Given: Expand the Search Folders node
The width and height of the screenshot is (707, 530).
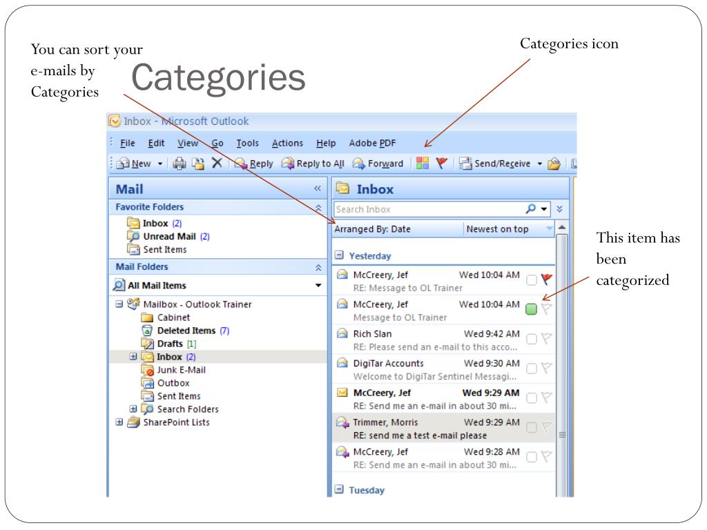Looking at the screenshot, I should [x=133, y=409].
